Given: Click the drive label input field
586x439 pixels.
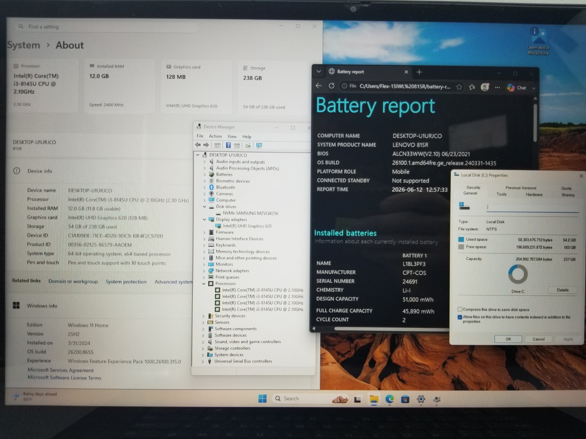Looking at the screenshot, I should [x=533, y=207].
